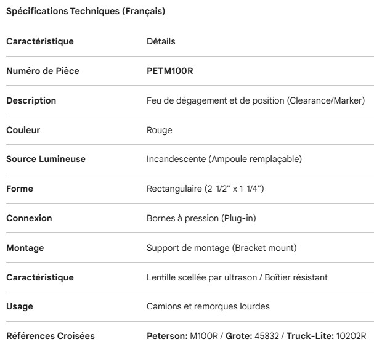374x347 pixels.
Task: Select the "Description" row label
Action: 31,100
